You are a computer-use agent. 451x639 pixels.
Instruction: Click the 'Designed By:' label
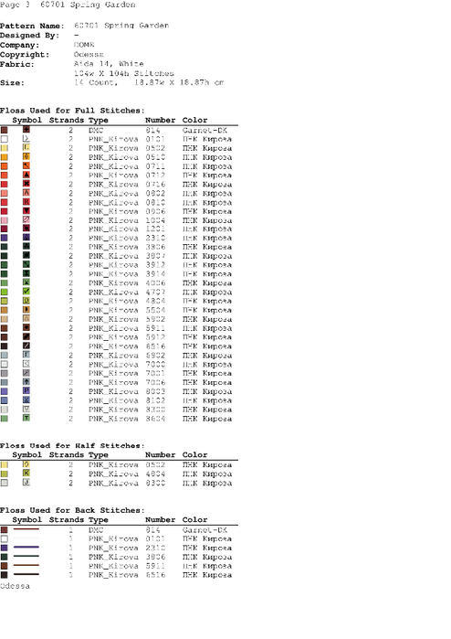click(30, 36)
